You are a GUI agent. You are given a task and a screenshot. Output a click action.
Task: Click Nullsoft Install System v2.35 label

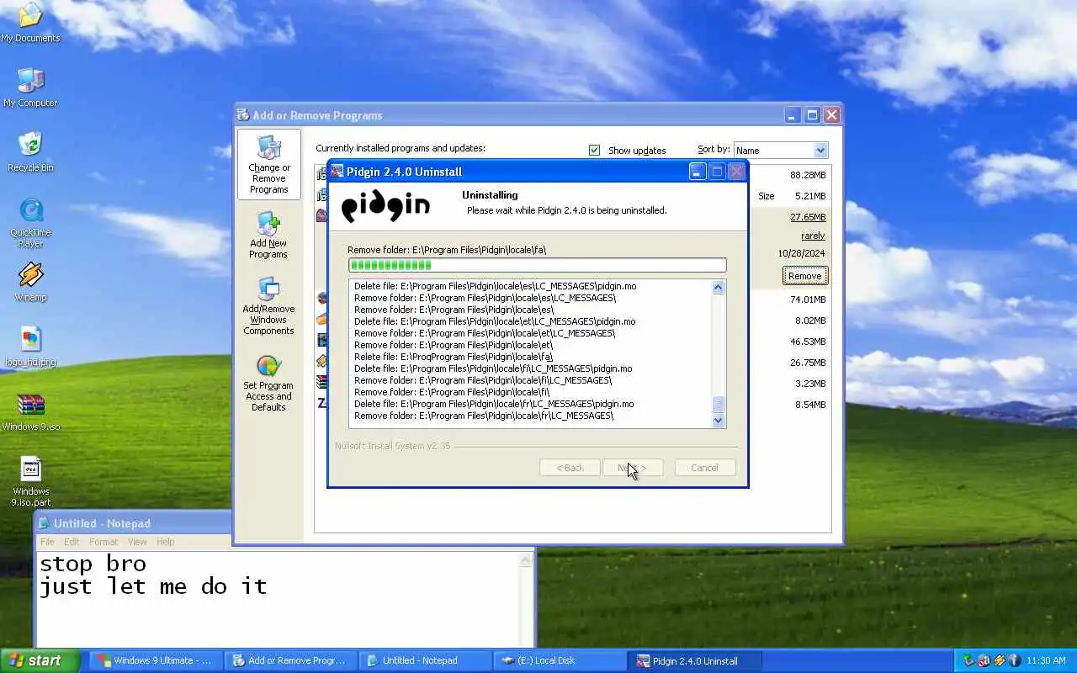click(393, 446)
